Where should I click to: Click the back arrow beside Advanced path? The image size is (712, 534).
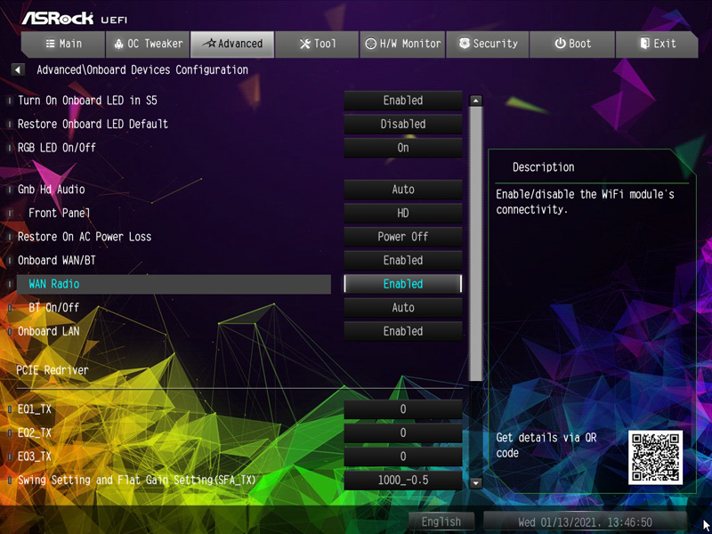(18, 70)
